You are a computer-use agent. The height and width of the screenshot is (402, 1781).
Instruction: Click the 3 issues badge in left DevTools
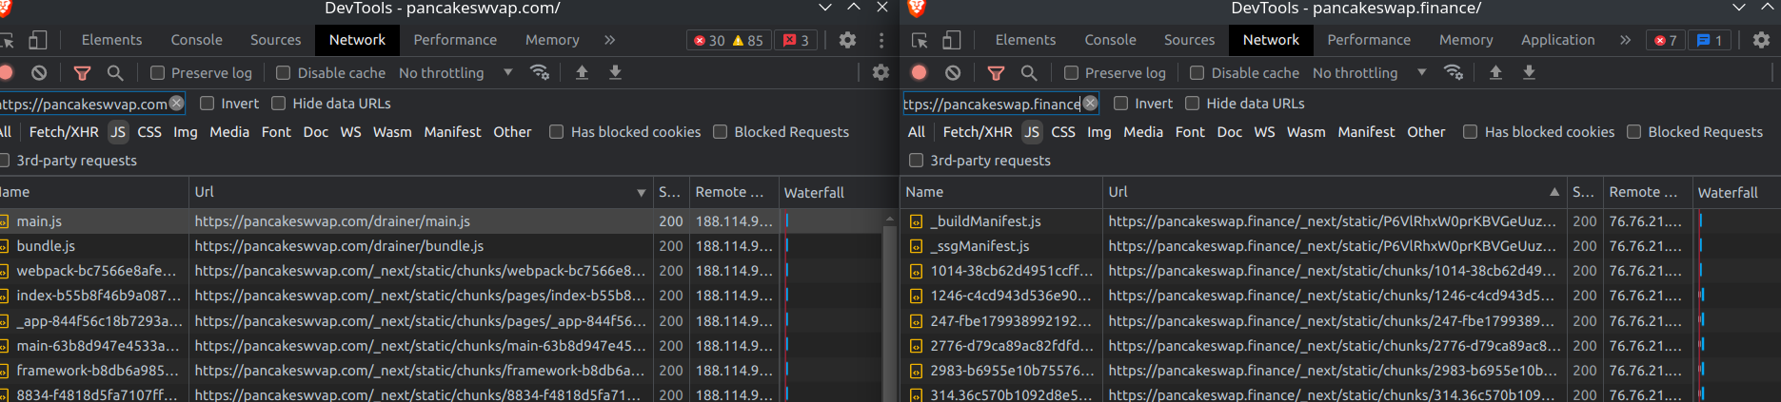tap(797, 40)
